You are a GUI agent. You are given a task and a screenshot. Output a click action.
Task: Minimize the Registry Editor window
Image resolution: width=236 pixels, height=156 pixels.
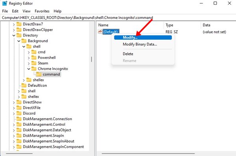tap(201, 3)
